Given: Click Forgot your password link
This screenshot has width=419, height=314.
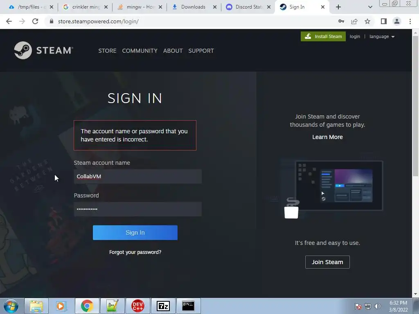Looking at the screenshot, I should tap(135, 252).
